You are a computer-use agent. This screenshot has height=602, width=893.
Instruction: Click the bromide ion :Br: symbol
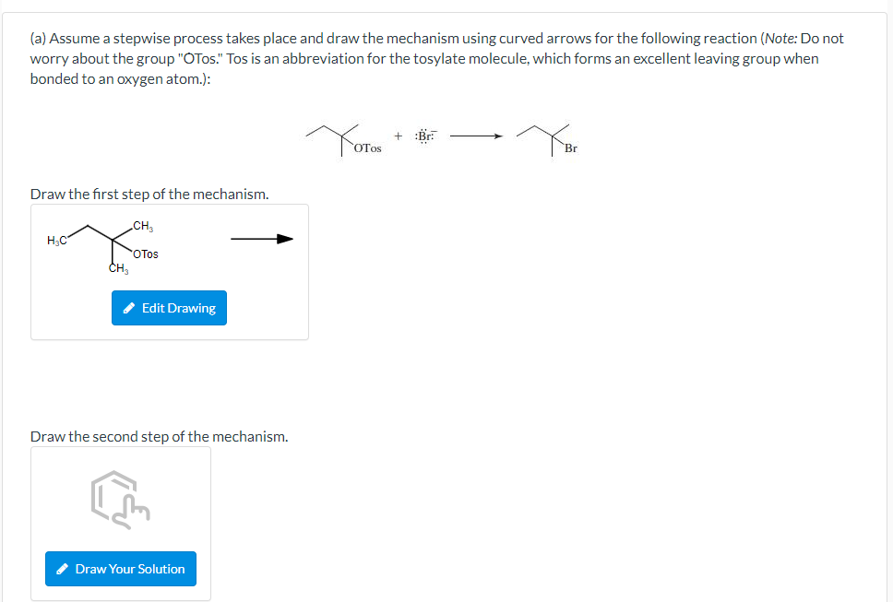click(423, 135)
